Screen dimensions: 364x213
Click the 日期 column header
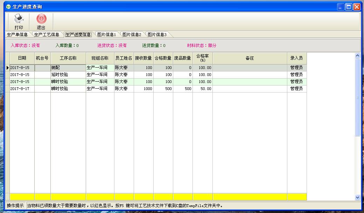[x=22, y=58]
